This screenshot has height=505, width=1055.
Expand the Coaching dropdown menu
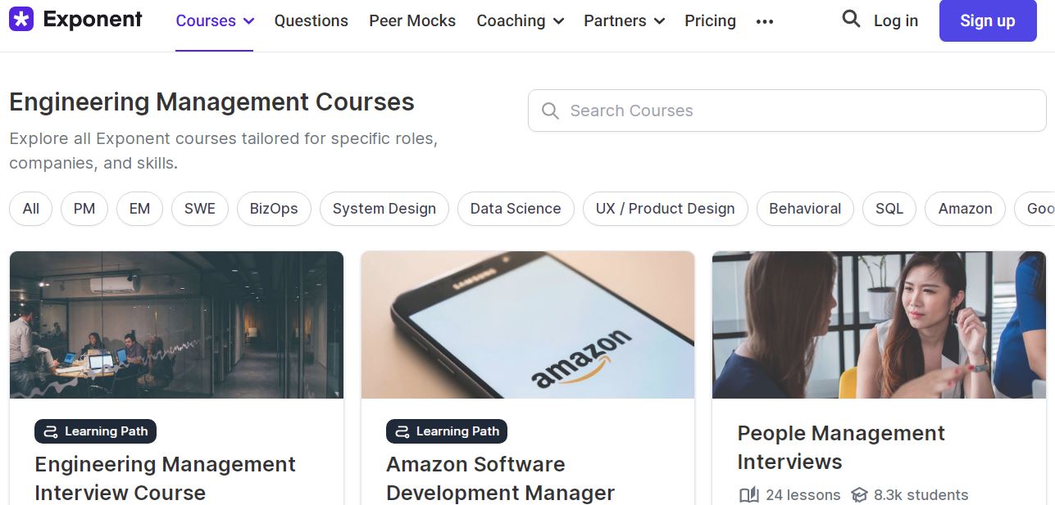pyautogui.click(x=520, y=21)
